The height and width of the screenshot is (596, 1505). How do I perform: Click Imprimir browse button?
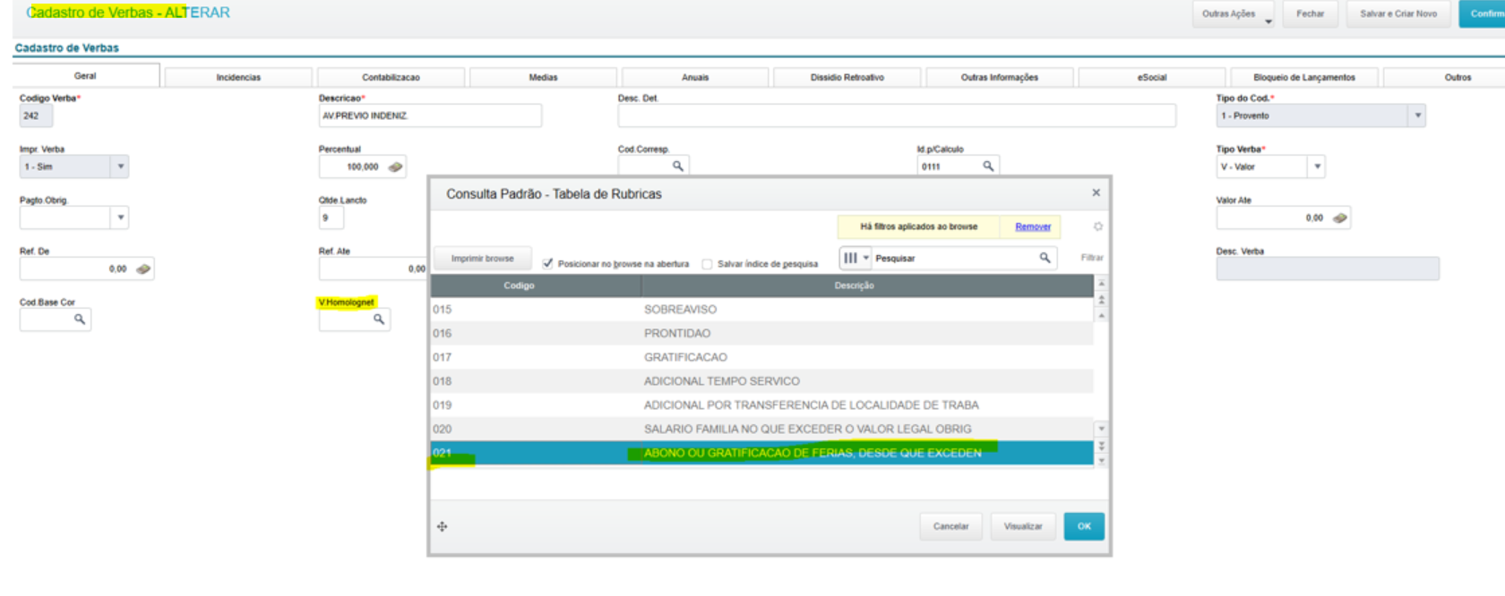pos(482,259)
